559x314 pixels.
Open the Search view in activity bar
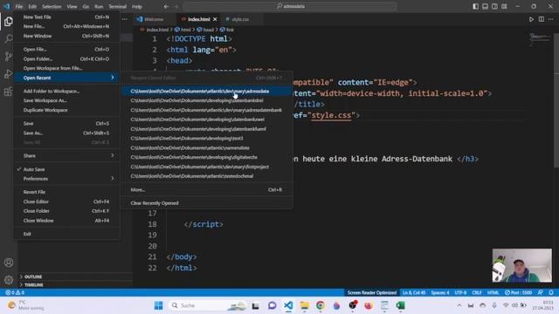click(9, 38)
